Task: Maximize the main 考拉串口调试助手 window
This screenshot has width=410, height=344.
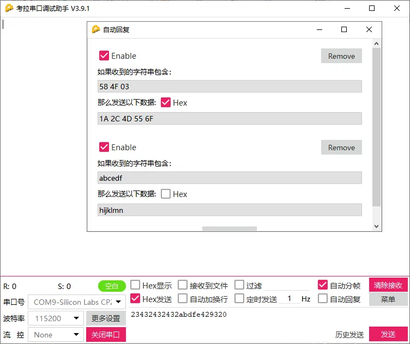Action: (372, 8)
